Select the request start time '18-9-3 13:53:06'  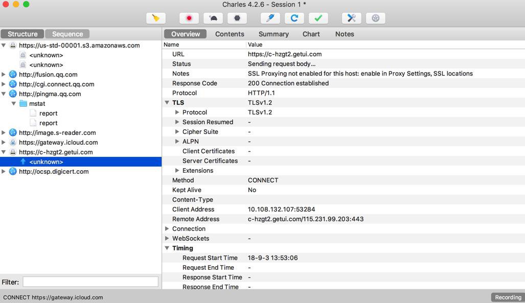(x=272, y=258)
